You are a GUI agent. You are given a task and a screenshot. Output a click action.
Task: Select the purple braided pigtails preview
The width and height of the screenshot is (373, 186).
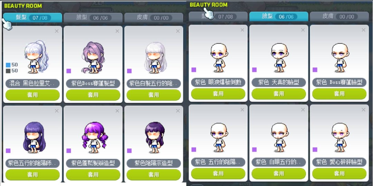point(95,137)
